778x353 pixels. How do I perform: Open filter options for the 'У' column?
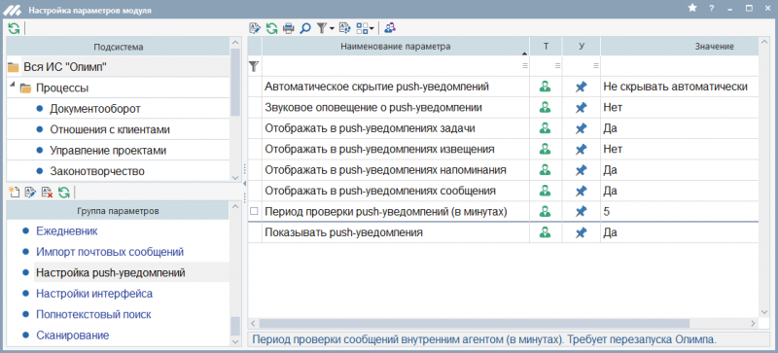point(596,65)
